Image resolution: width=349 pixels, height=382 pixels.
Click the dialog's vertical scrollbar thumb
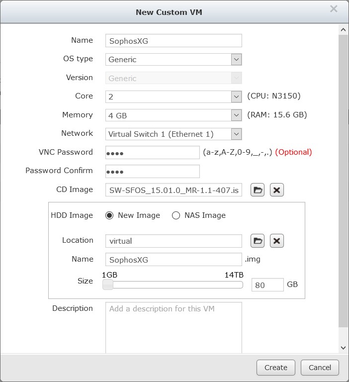pyautogui.click(x=344, y=181)
